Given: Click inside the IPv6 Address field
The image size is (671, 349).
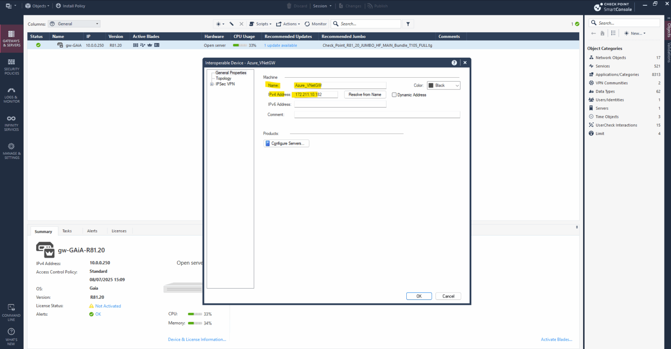Looking at the screenshot, I should tap(340, 104).
